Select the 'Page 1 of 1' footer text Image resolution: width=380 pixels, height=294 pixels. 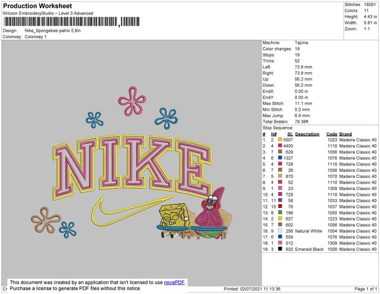click(365, 289)
